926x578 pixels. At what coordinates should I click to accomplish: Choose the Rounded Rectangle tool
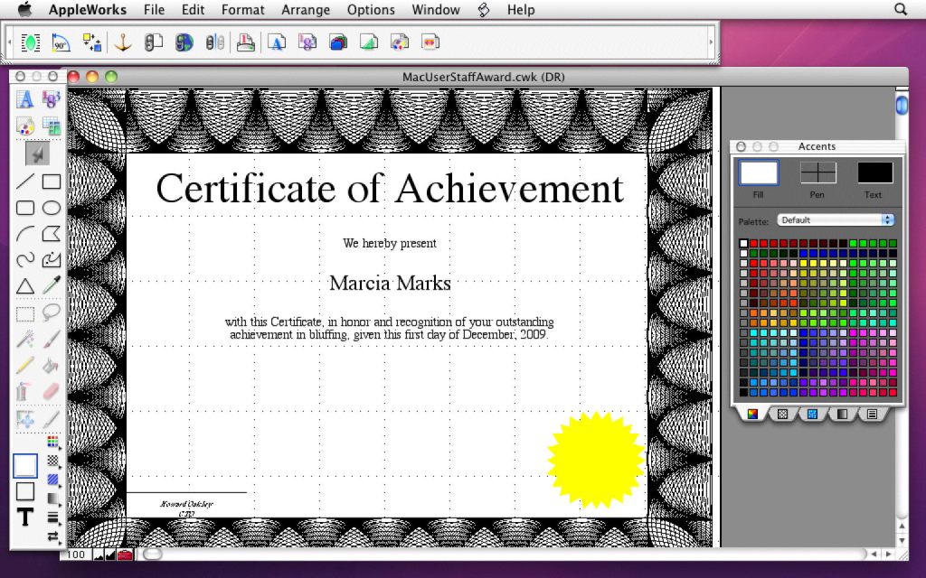25,208
